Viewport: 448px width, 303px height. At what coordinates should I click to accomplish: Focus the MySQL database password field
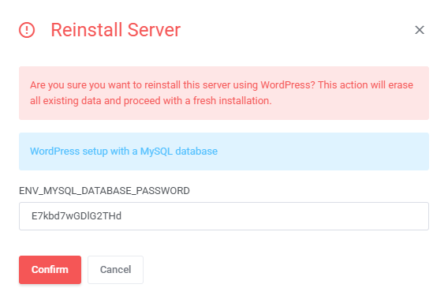coord(224,216)
